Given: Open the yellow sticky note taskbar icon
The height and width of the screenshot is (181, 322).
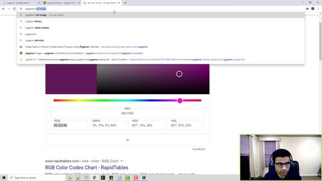Looking at the screenshot, I should [111, 177].
